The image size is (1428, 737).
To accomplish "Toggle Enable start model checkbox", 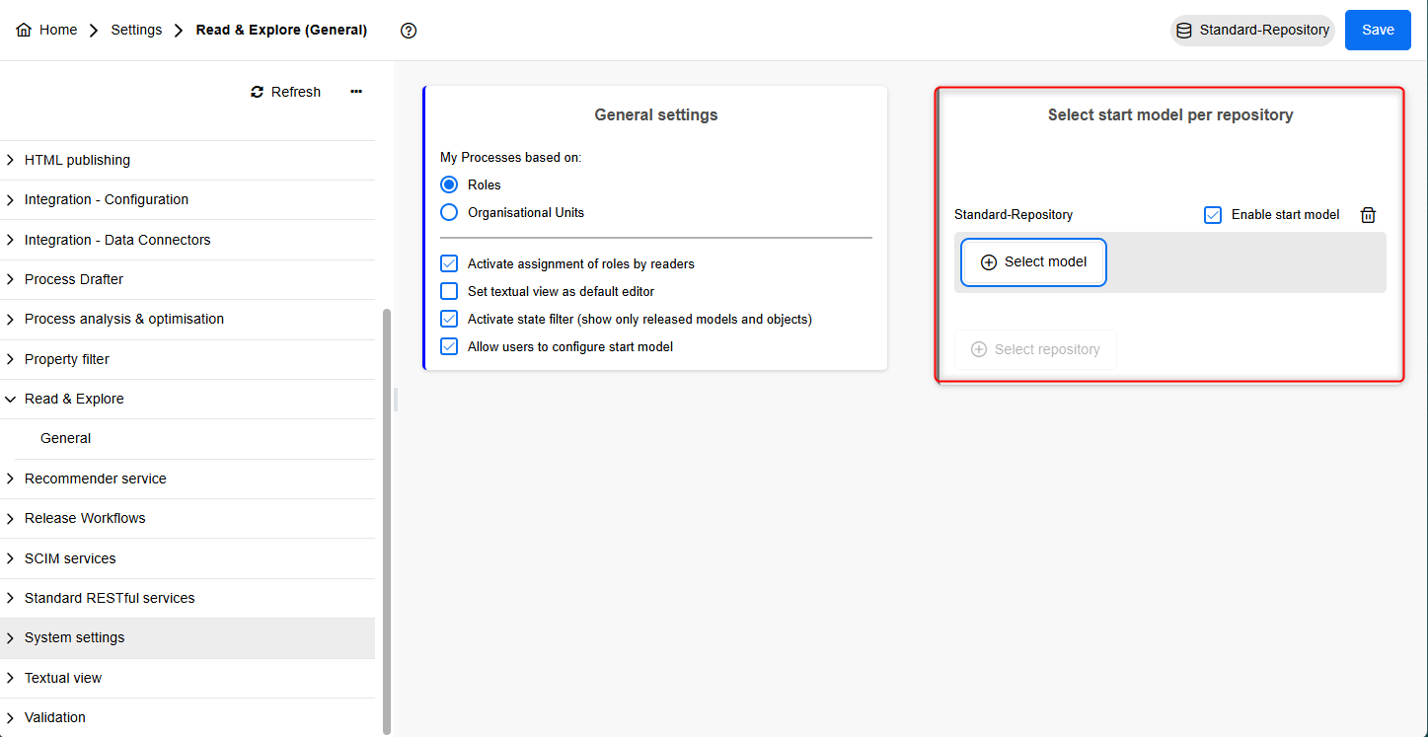I will (1213, 215).
